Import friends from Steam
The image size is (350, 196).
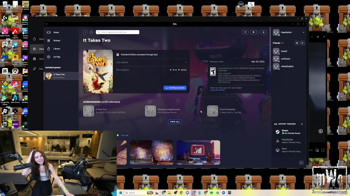288,132
